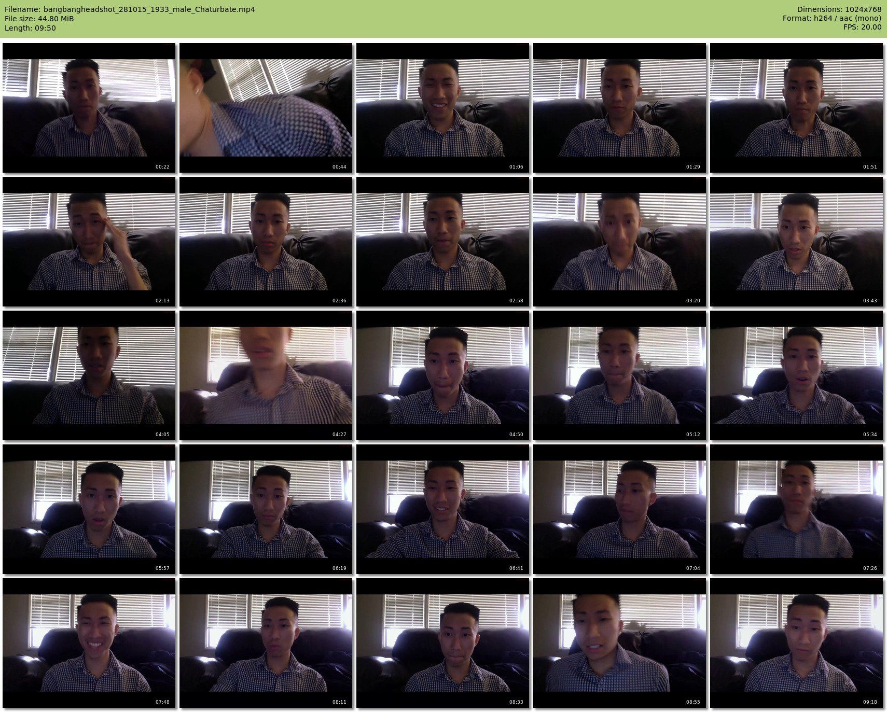Open the 03:43 thumbnail

pos(797,242)
